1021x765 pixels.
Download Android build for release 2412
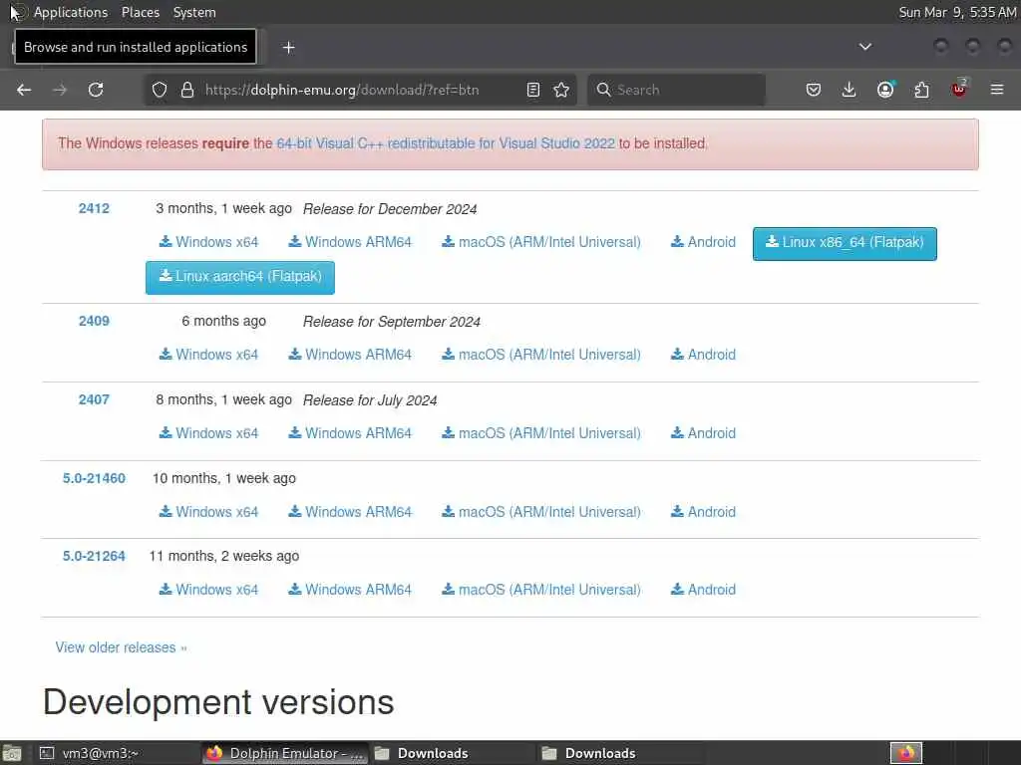click(x=703, y=242)
